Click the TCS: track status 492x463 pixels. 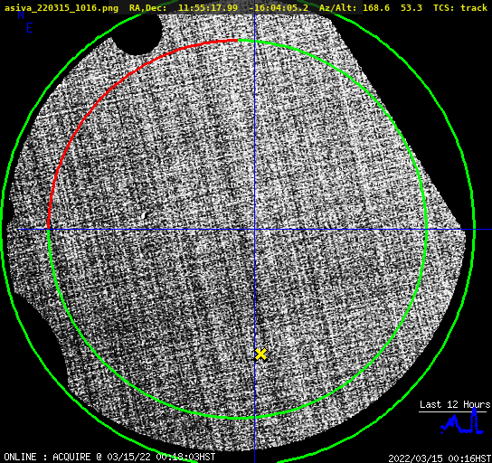click(x=460, y=8)
